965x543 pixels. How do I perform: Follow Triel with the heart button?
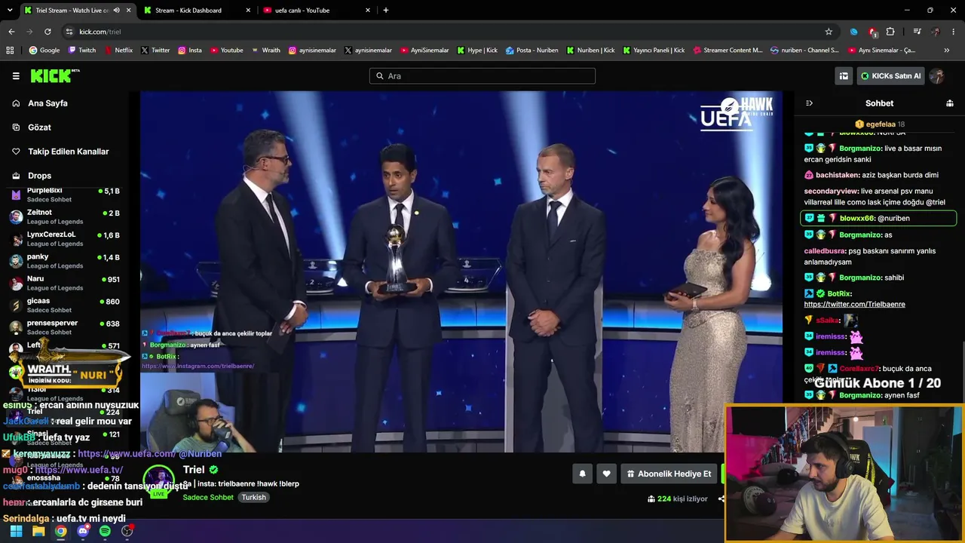click(606, 474)
